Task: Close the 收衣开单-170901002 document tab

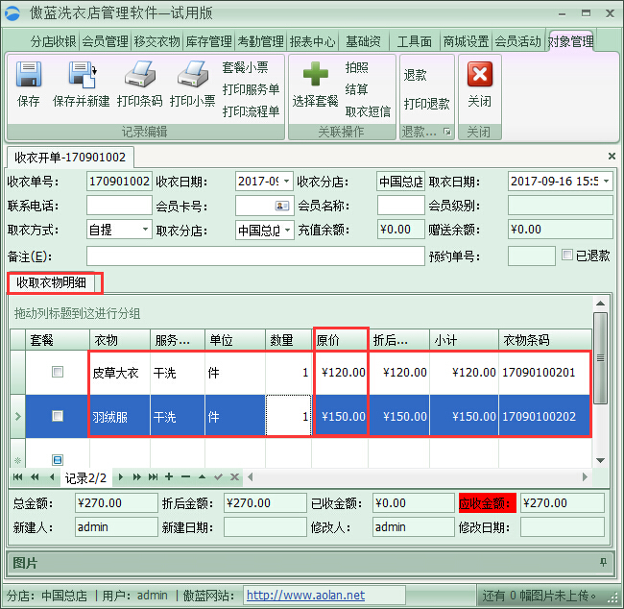Action: (612, 156)
